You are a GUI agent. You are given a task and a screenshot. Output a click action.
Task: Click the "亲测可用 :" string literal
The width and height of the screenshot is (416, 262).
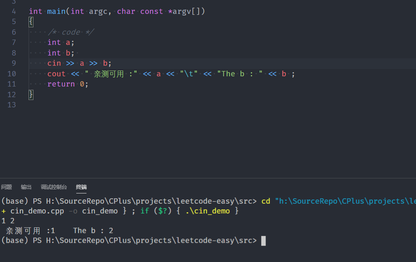point(111,74)
